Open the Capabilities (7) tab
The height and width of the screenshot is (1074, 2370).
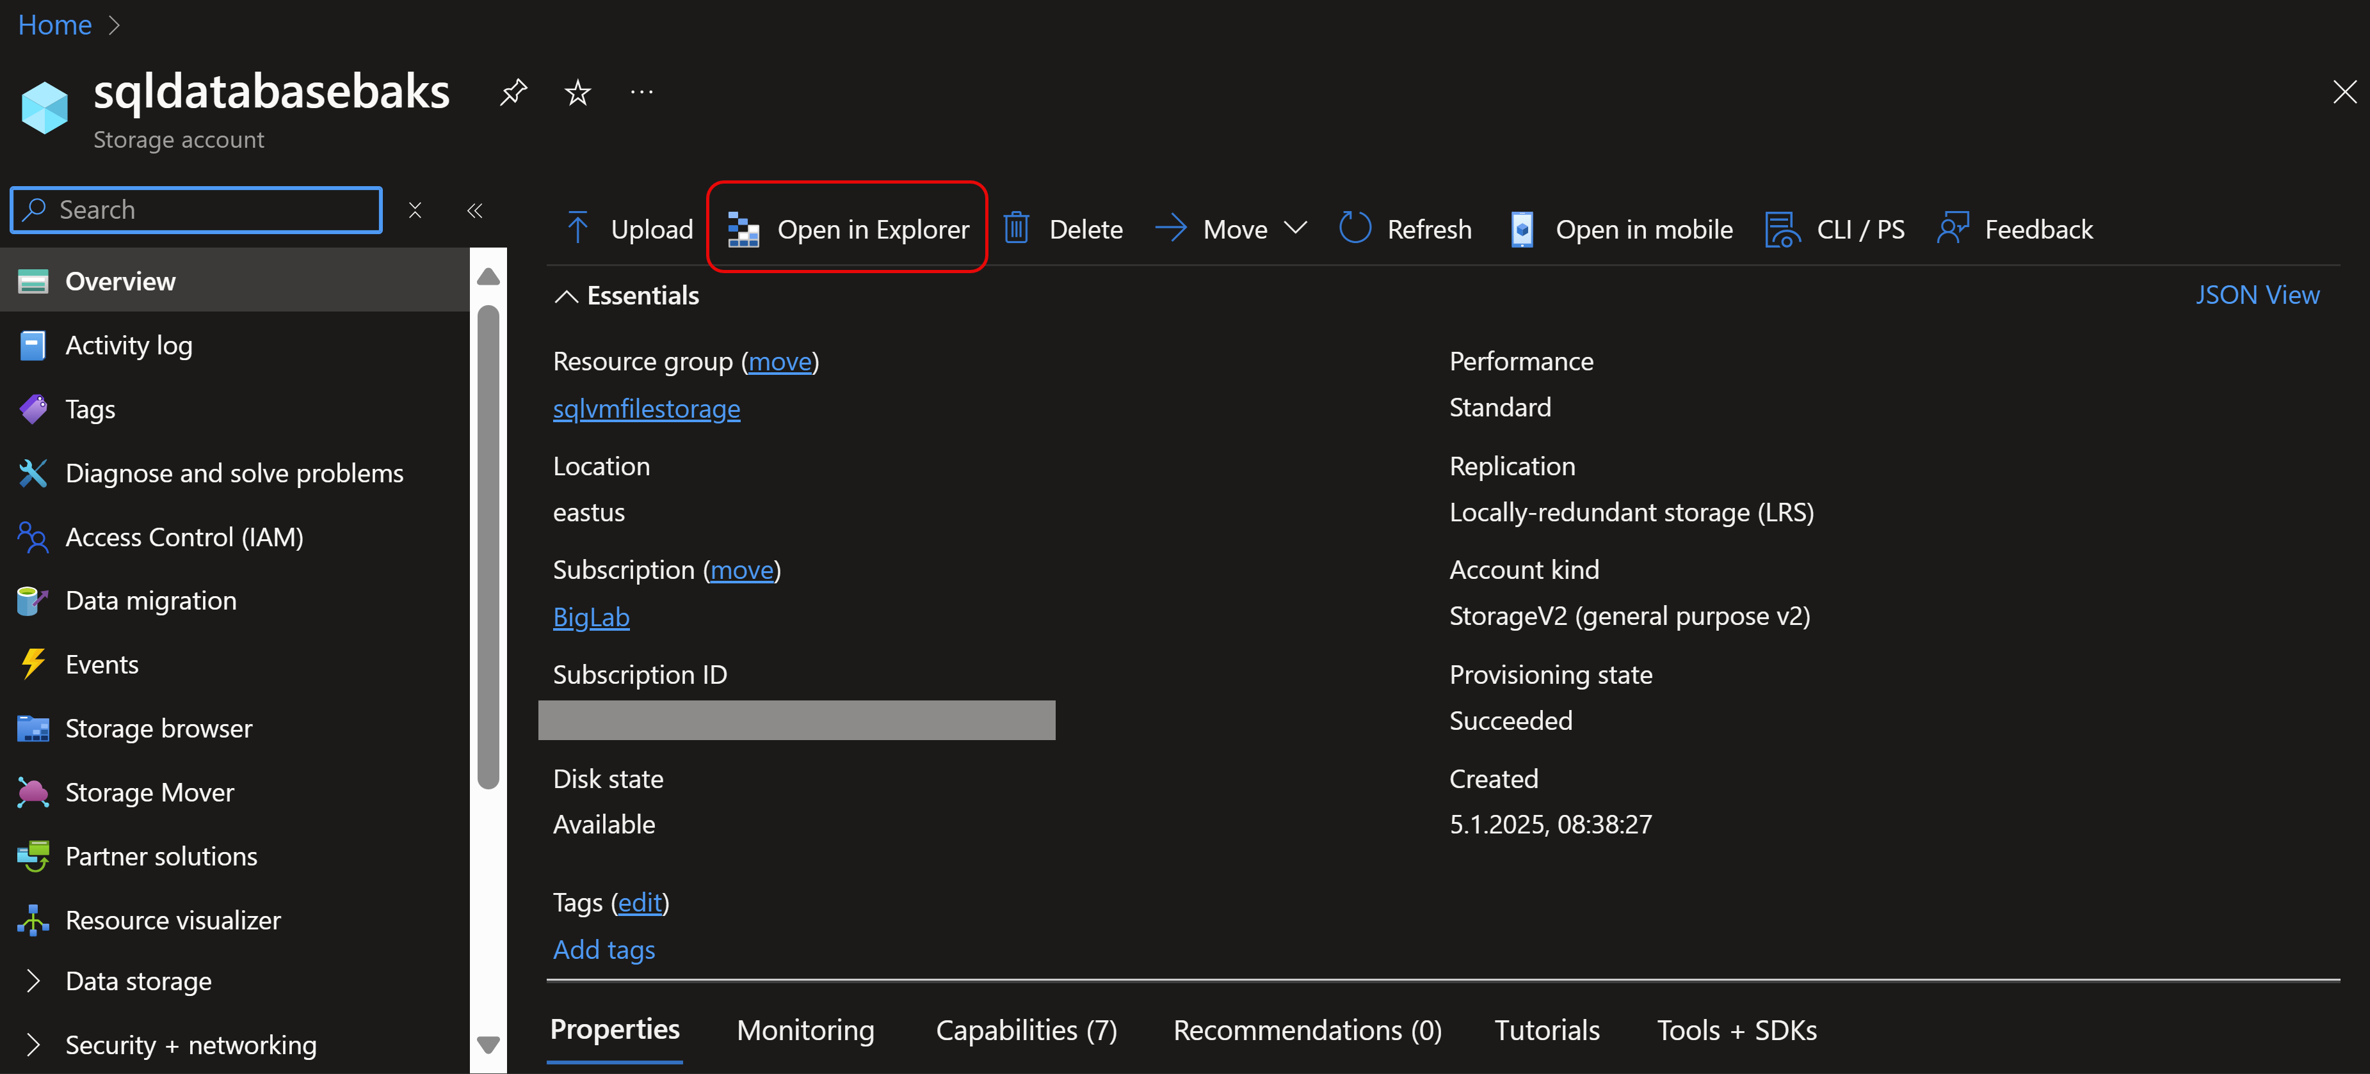pyautogui.click(x=1026, y=1030)
